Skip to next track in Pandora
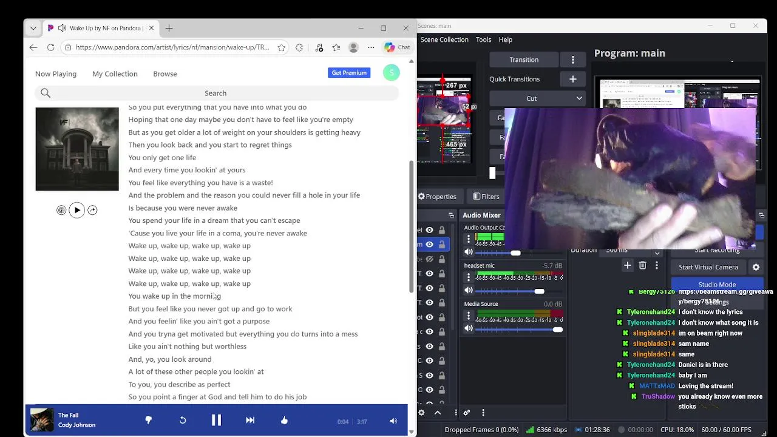The height and width of the screenshot is (437, 777). point(250,420)
